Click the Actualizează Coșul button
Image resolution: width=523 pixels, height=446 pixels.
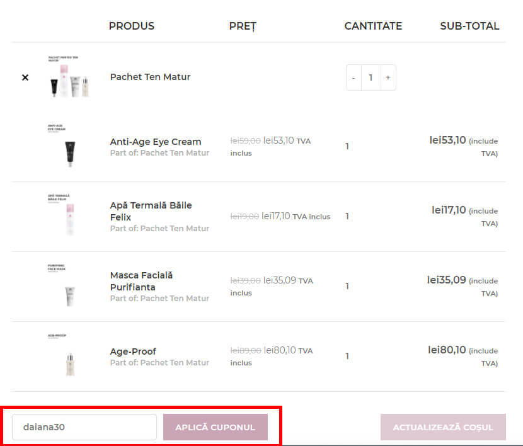tap(443, 427)
